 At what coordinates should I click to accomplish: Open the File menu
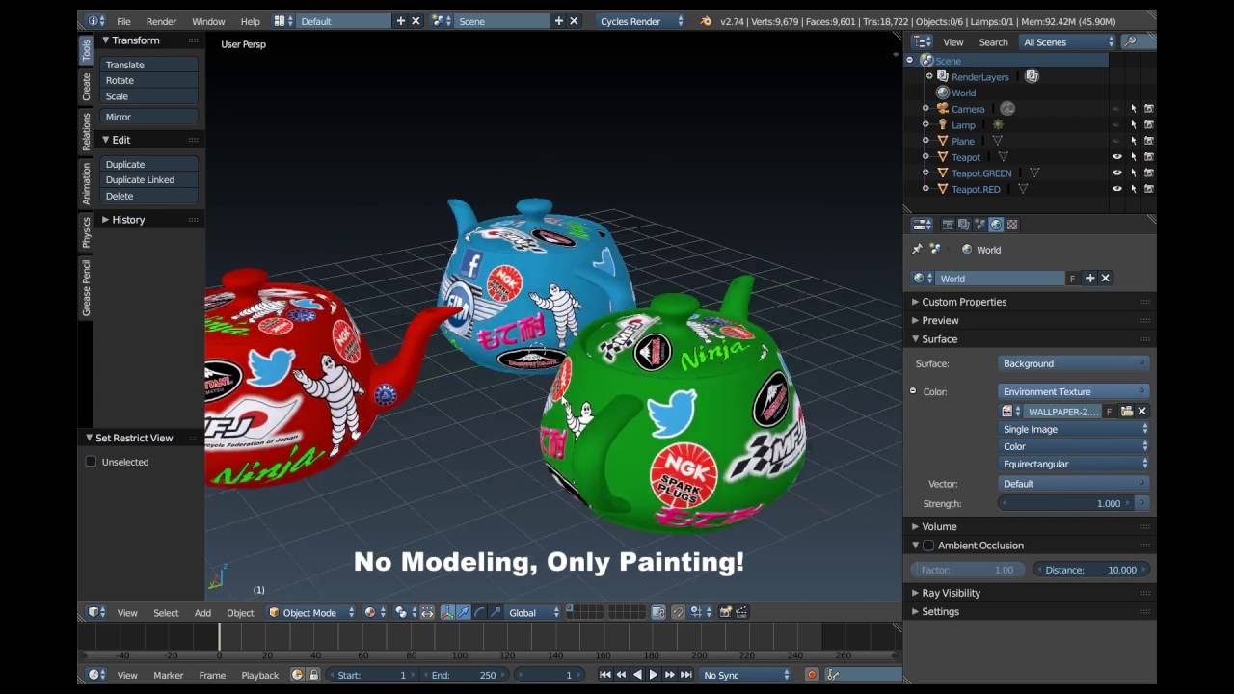(123, 21)
